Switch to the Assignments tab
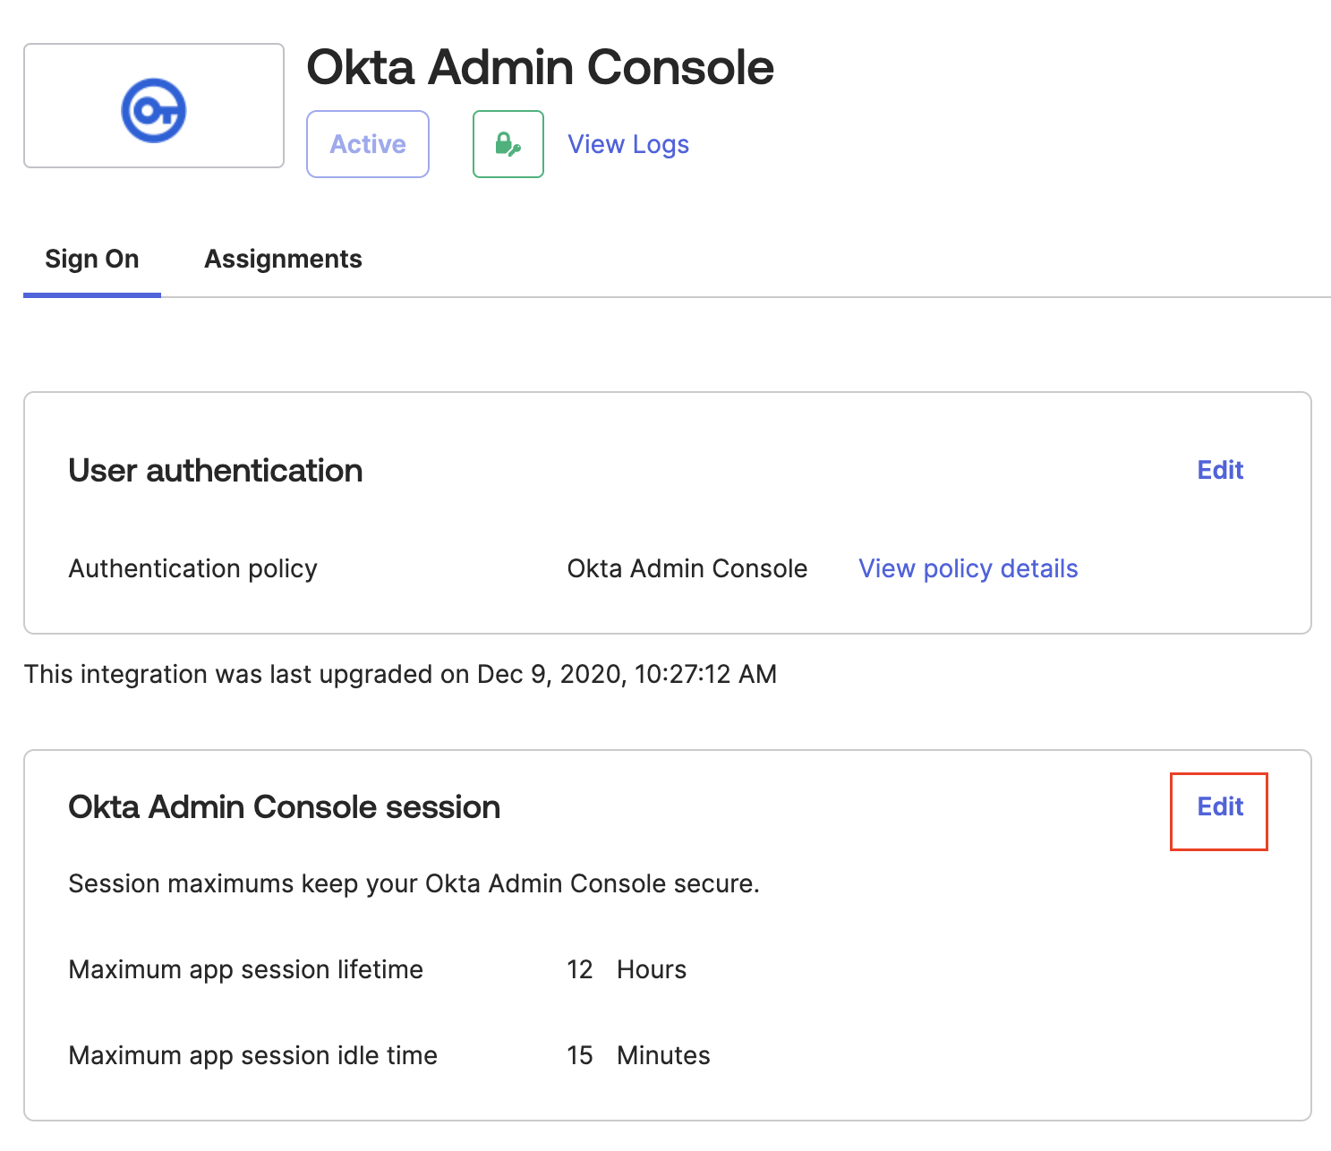This screenshot has width=1331, height=1151. (x=283, y=260)
